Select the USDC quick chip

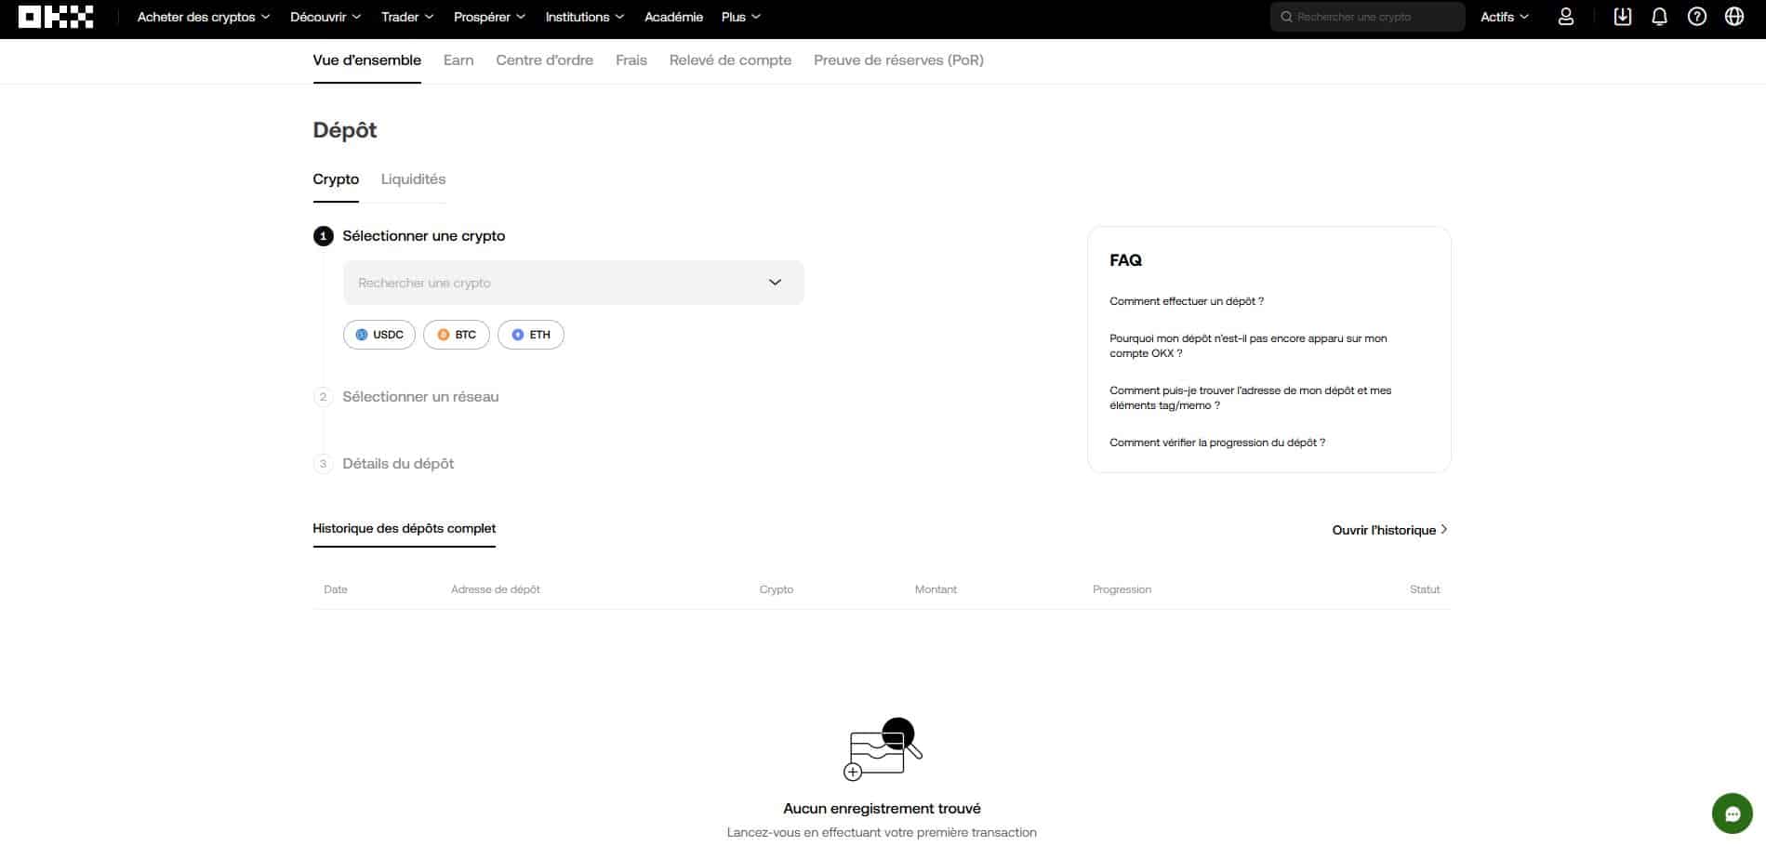click(379, 335)
